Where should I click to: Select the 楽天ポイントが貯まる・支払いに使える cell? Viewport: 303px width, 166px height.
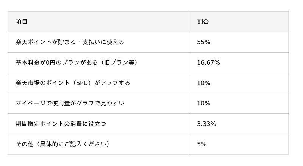coord(70,42)
